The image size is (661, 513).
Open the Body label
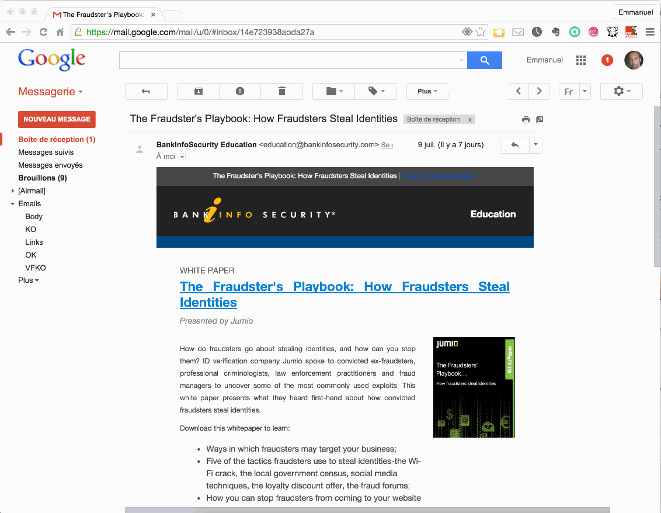tap(34, 216)
